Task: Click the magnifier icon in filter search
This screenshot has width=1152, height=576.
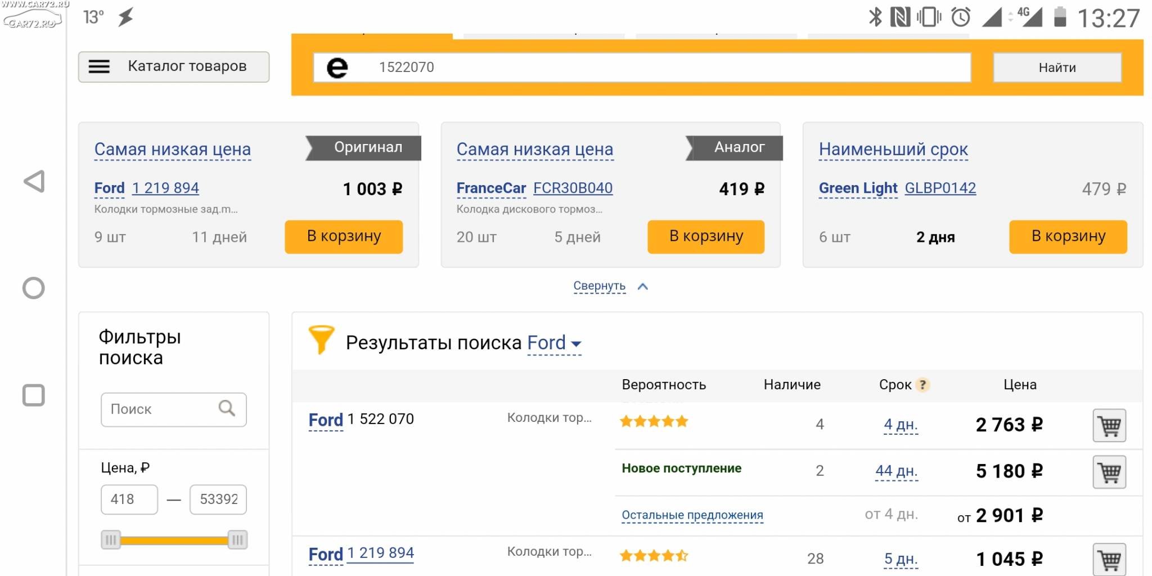Action: click(227, 408)
